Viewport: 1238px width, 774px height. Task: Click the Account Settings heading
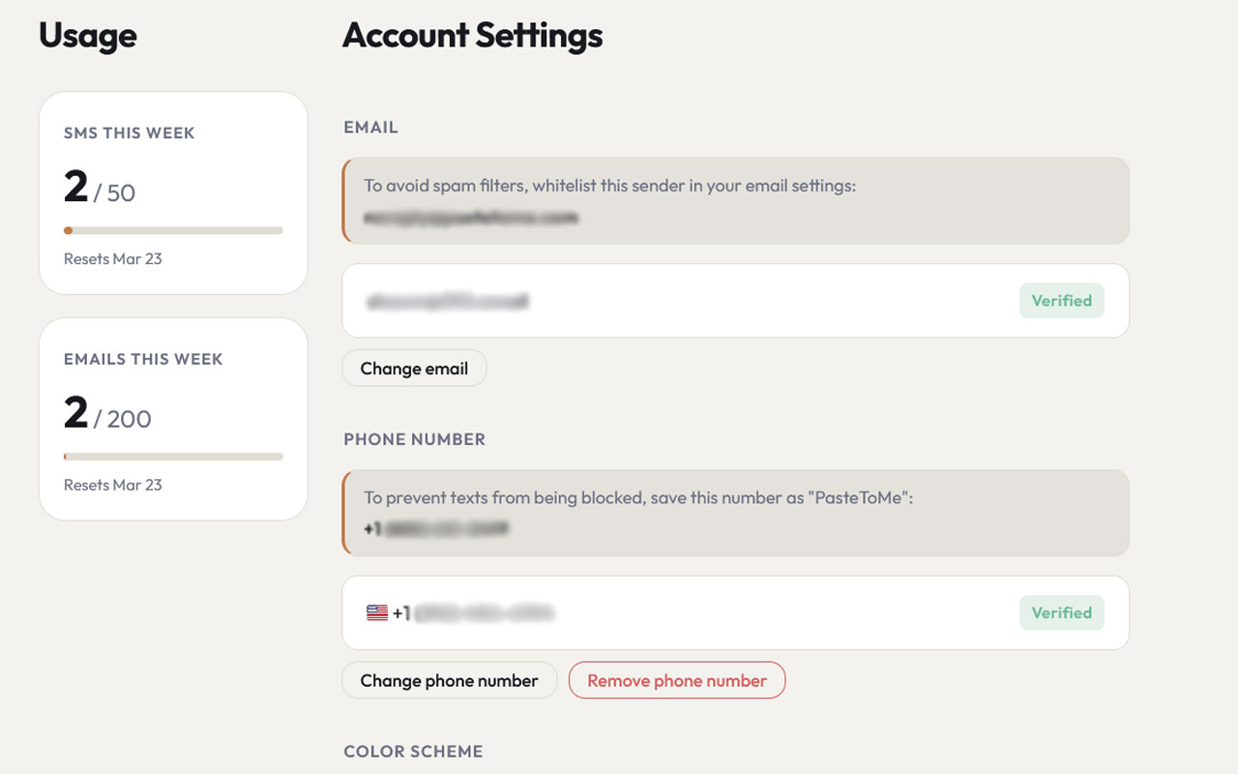[x=471, y=35]
